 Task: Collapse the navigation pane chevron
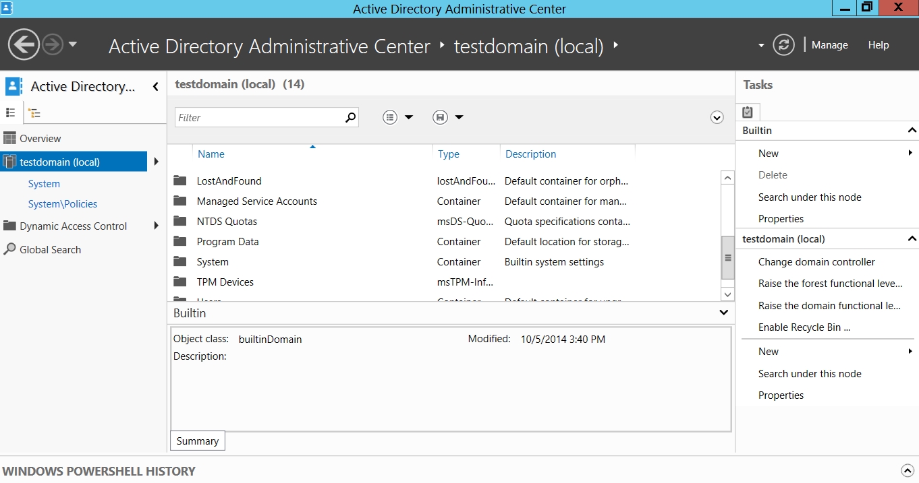(x=156, y=86)
